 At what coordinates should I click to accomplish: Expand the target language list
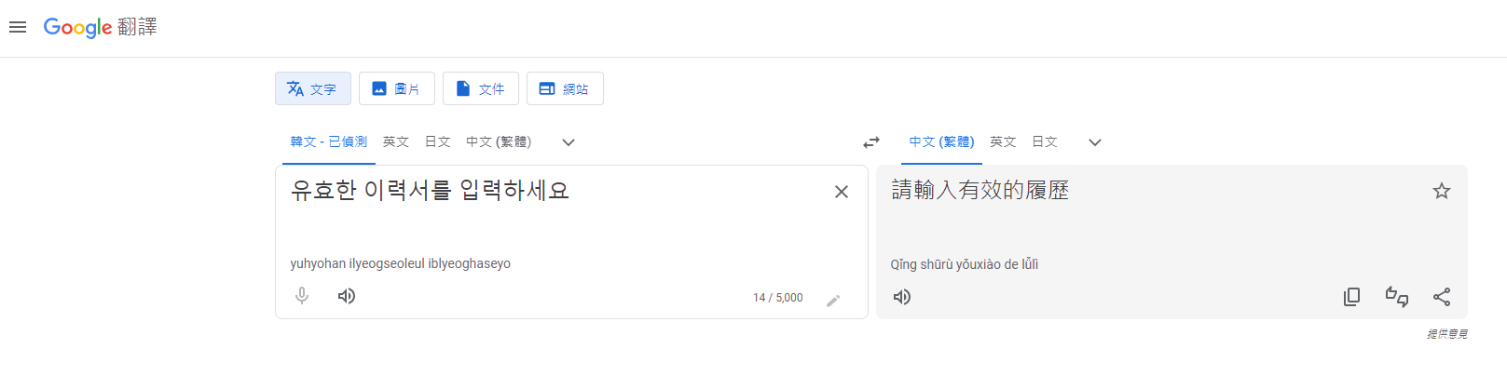pyautogui.click(x=1095, y=142)
